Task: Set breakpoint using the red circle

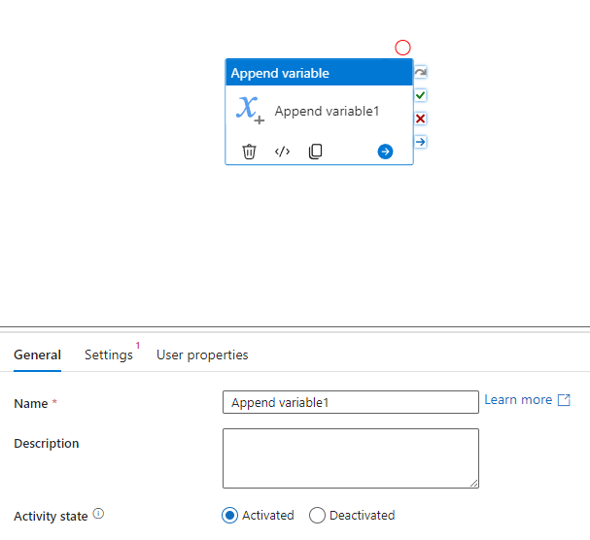Action: 402,48
